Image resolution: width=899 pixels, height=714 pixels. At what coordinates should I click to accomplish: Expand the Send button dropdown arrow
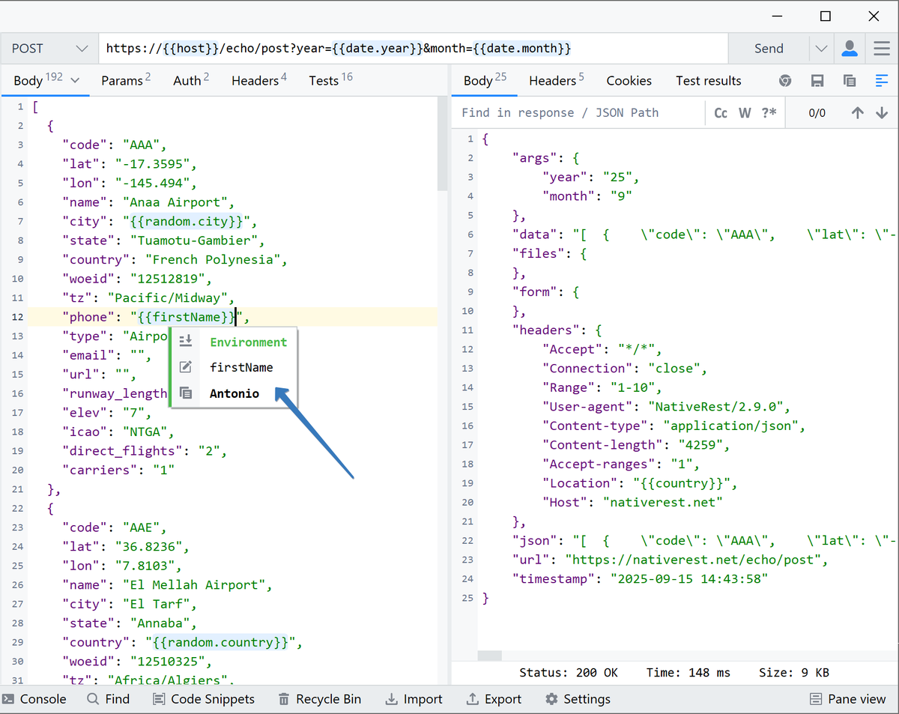[x=822, y=49]
